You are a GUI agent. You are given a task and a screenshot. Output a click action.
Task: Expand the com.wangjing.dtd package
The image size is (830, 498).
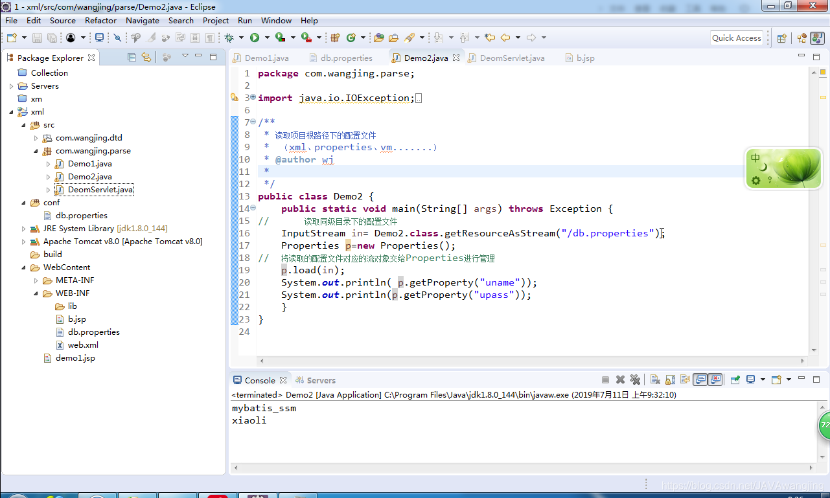tap(36, 138)
